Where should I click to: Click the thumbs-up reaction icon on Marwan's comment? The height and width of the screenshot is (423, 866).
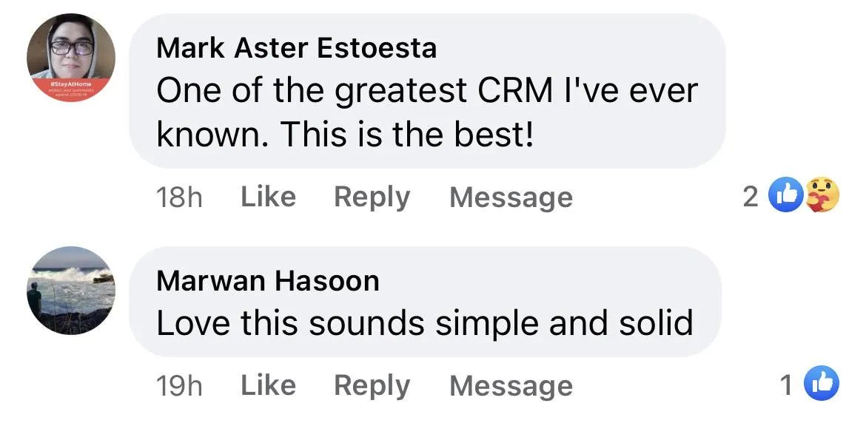[x=822, y=383]
